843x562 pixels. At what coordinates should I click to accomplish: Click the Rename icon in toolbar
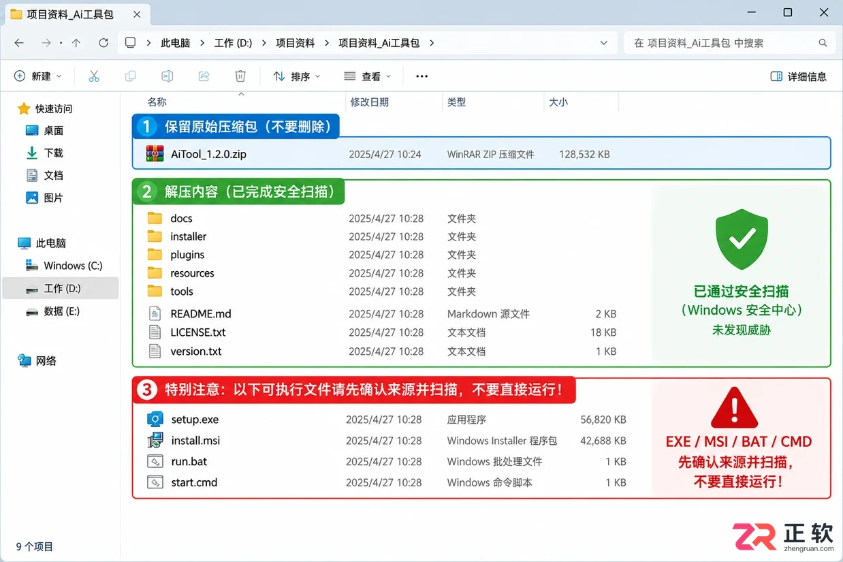point(167,76)
